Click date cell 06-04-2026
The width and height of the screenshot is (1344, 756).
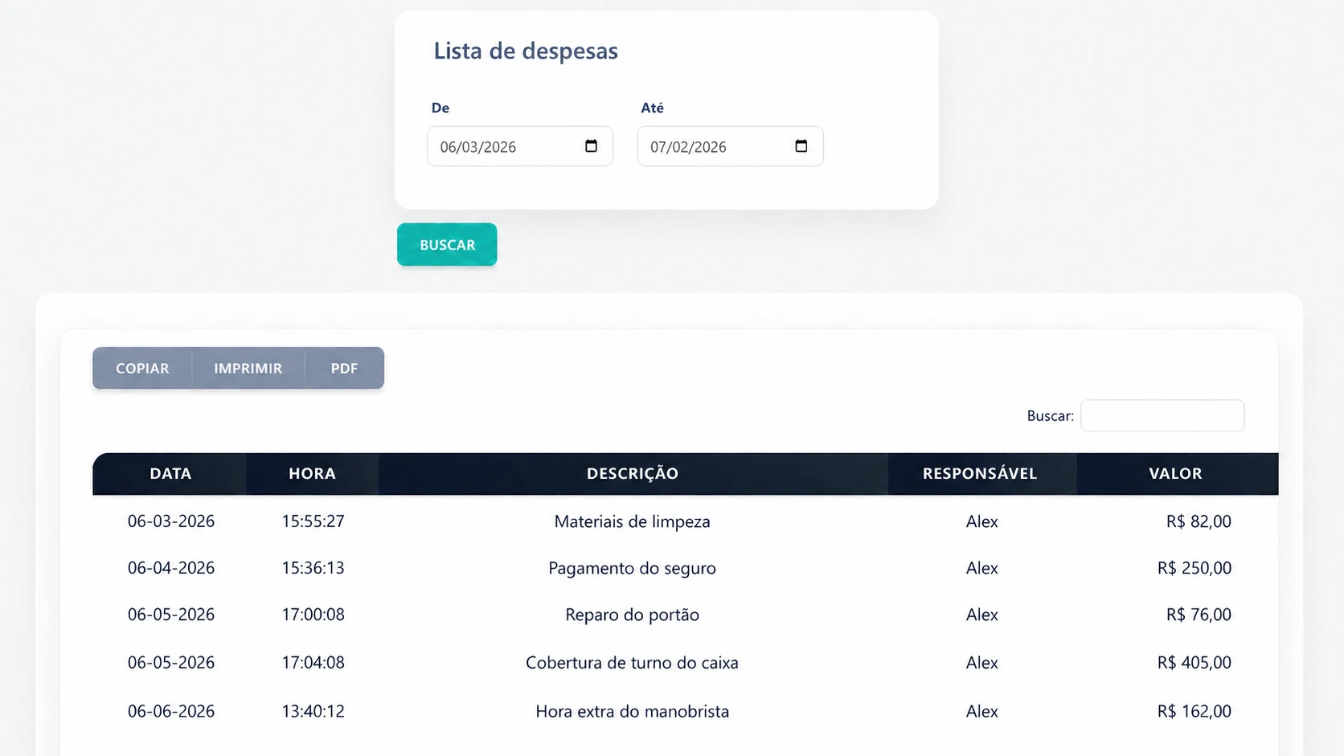click(x=171, y=568)
